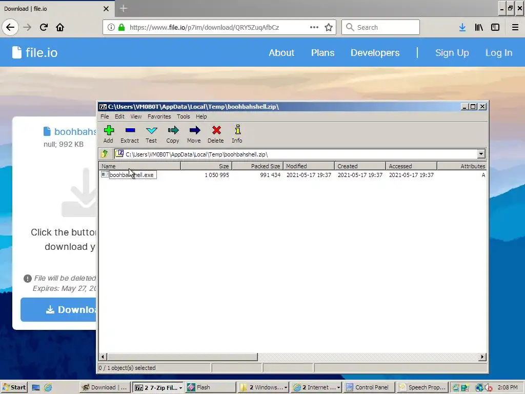Open the Firefox home page

tap(60, 27)
